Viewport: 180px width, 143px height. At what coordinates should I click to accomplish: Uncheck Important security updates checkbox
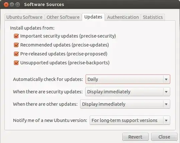(16, 36)
